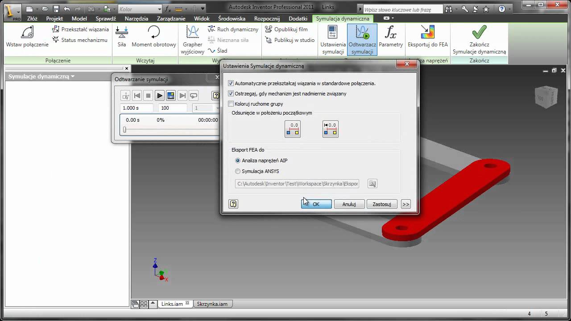Click the Wstaw połączenie joint tool
Image resolution: width=571 pixels, height=321 pixels.
(27, 37)
